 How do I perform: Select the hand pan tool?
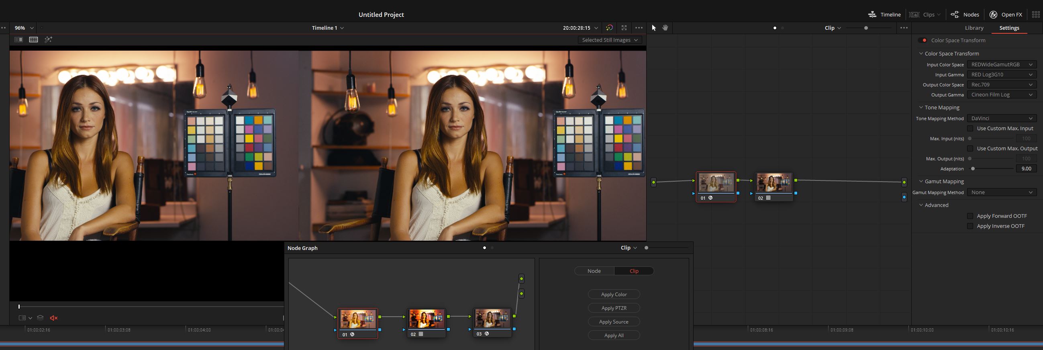(665, 28)
